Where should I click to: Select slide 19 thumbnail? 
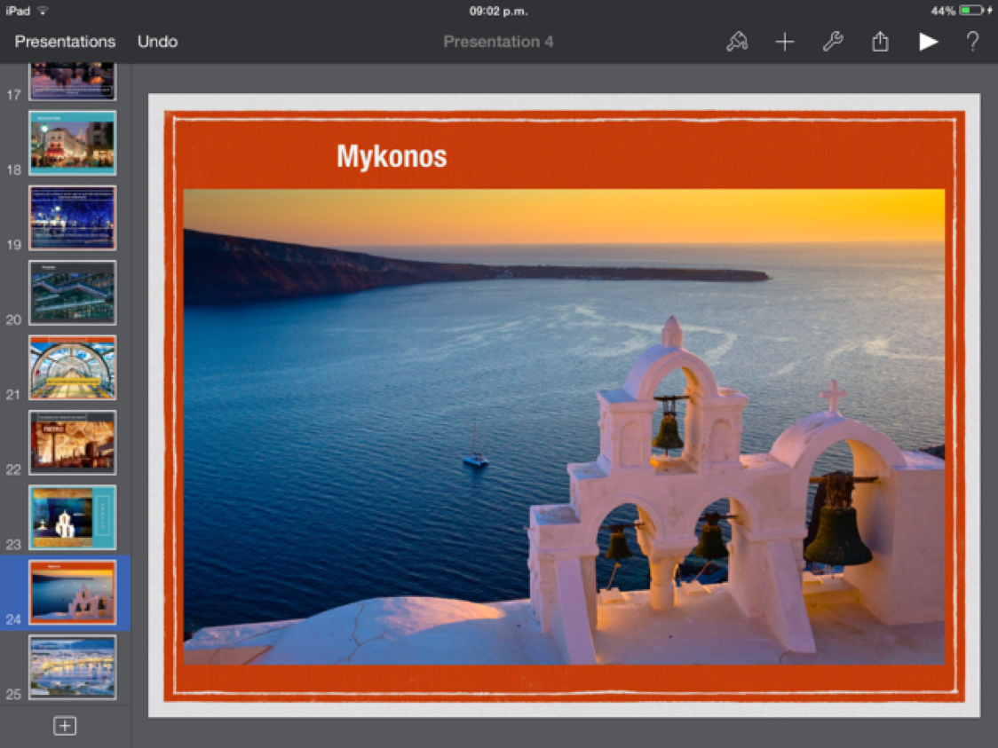coord(72,217)
